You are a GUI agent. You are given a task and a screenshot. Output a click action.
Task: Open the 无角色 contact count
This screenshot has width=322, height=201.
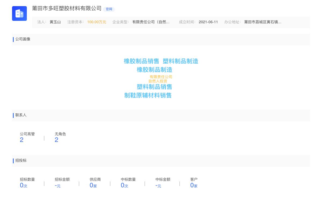pos(56,140)
